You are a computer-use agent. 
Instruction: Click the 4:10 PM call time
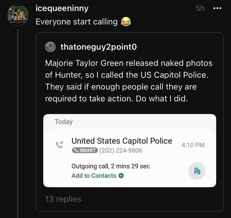tap(193, 145)
